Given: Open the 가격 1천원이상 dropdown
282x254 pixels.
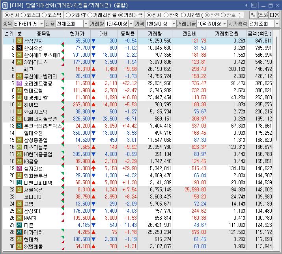Looking at the screenshot, I should click(x=174, y=24).
